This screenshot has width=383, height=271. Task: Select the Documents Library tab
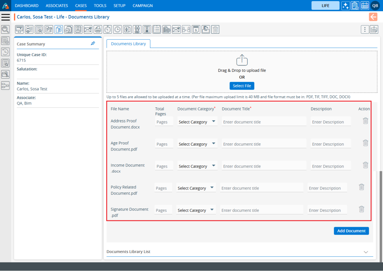(128, 44)
